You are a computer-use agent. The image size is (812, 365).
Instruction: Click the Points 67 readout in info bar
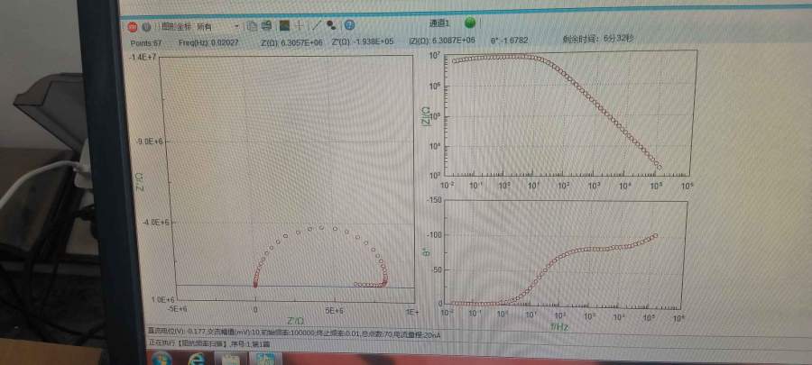tap(145, 41)
